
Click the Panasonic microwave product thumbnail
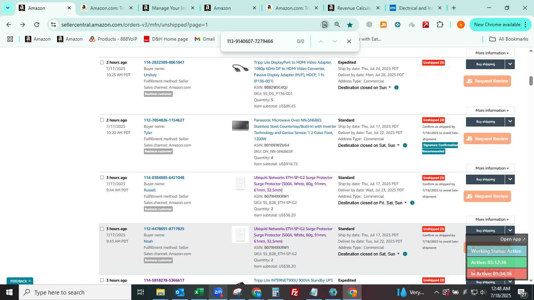tap(240, 125)
